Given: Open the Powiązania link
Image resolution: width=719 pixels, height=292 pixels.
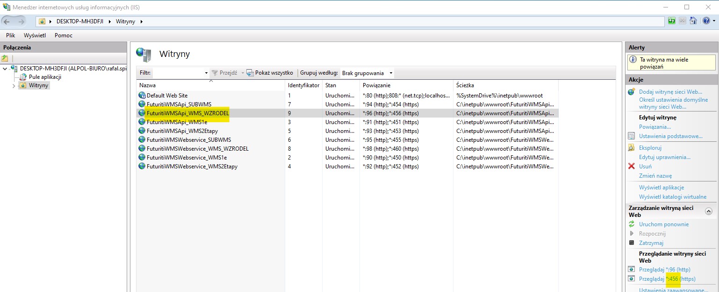Looking at the screenshot, I should click(x=654, y=126).
